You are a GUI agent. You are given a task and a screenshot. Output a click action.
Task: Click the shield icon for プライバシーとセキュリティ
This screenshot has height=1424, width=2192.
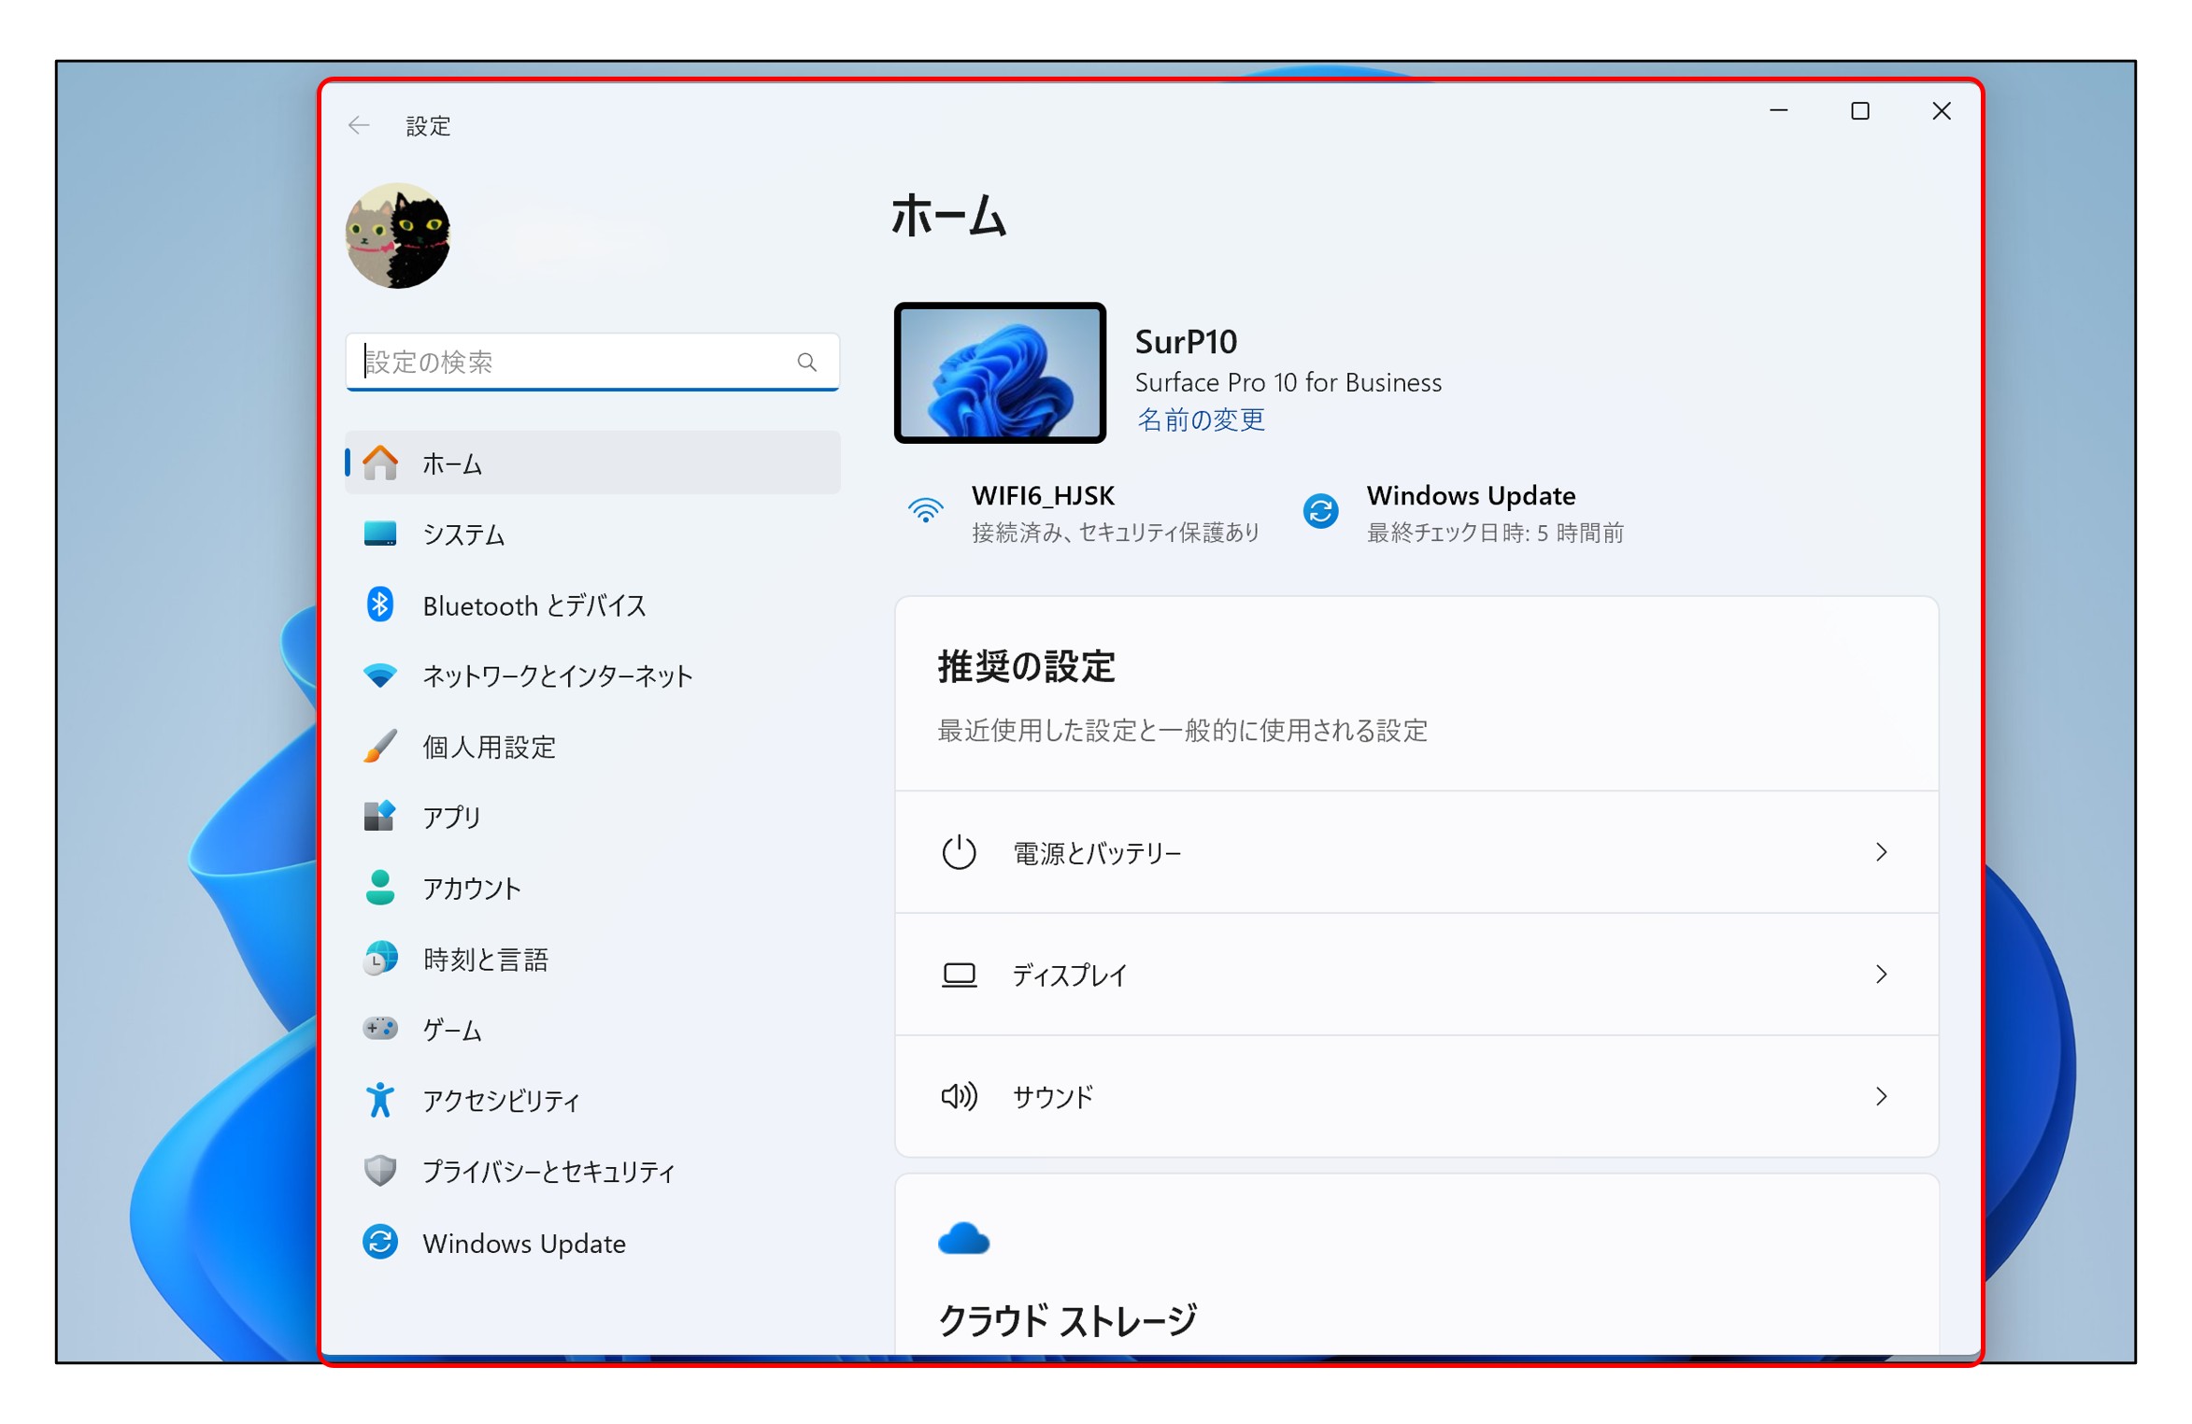(x=379, y=1170)
